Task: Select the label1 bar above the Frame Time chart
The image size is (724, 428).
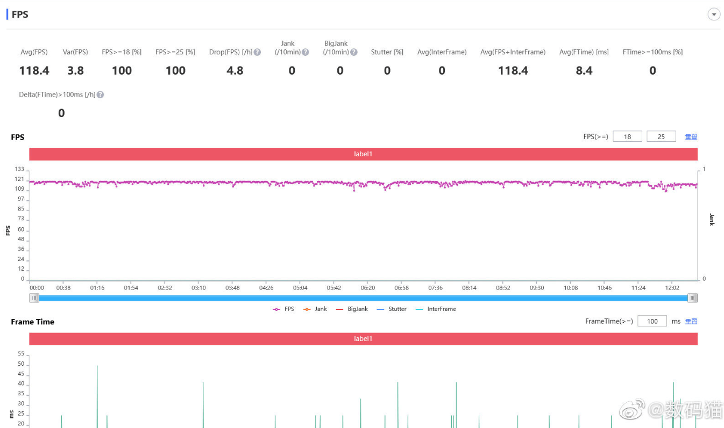Action: tap(363, 339)
